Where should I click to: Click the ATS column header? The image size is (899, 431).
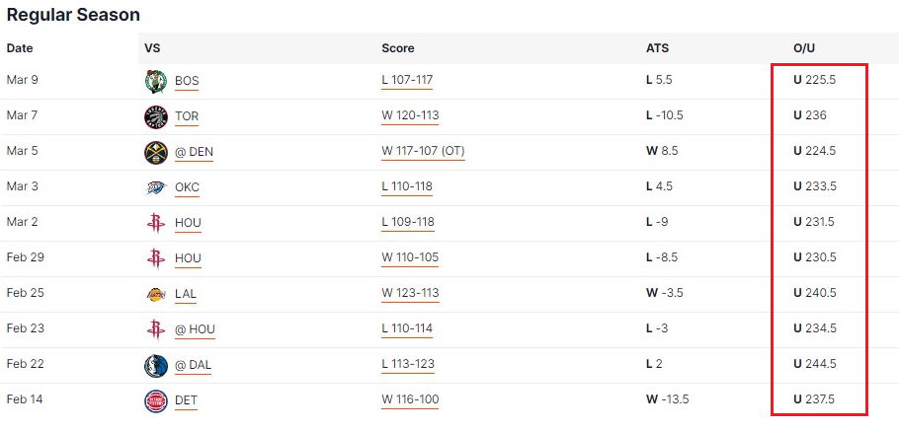tap(657, 48)
